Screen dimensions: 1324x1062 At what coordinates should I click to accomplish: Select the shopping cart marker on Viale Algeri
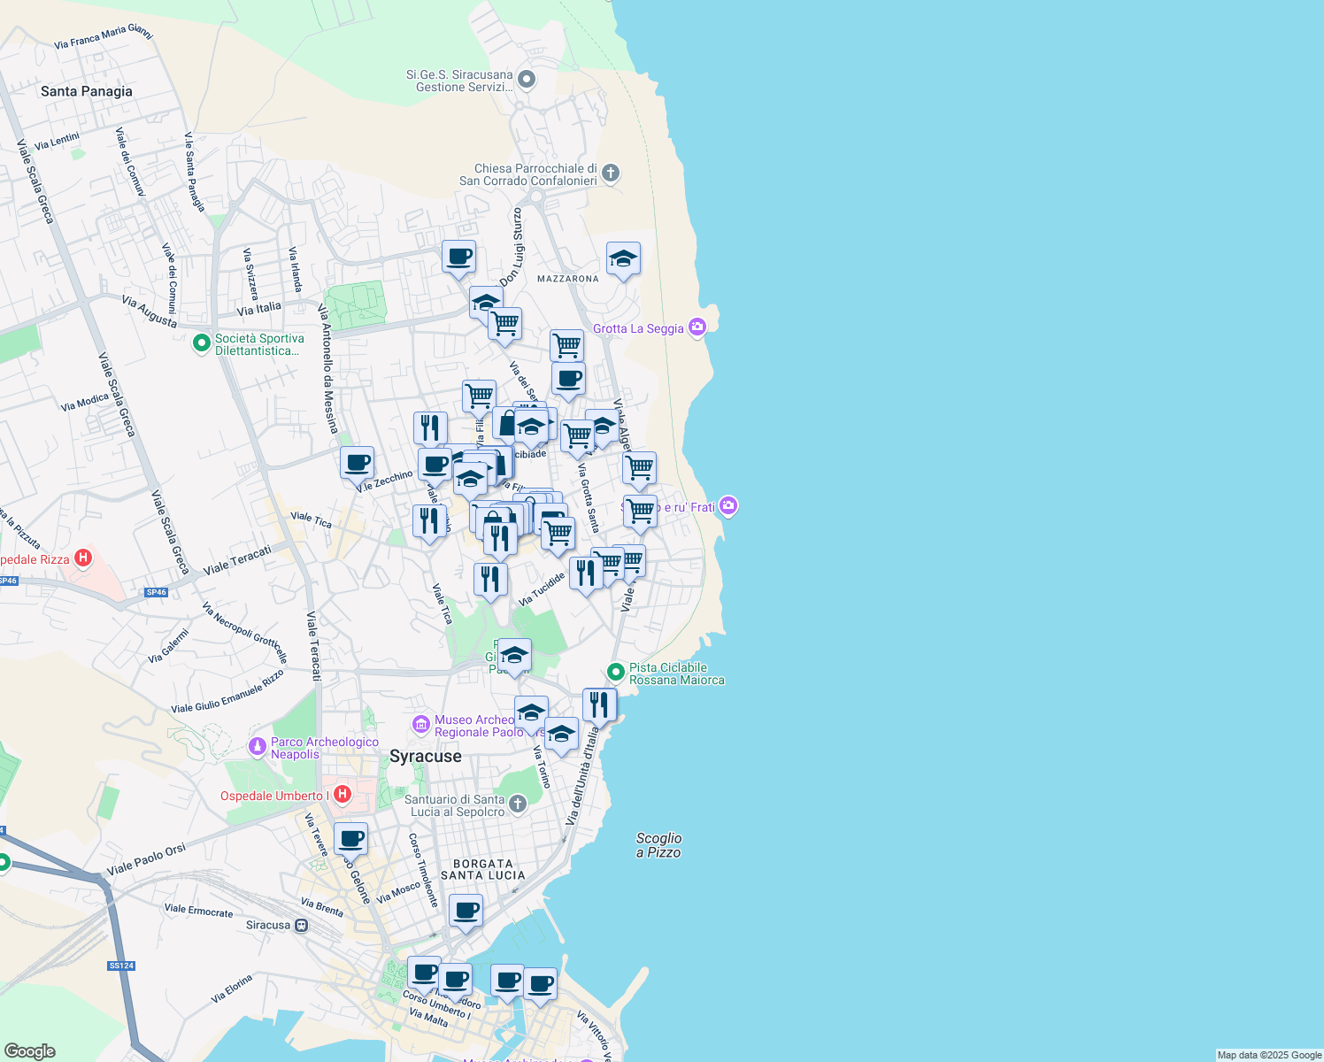tap(639, 469)
